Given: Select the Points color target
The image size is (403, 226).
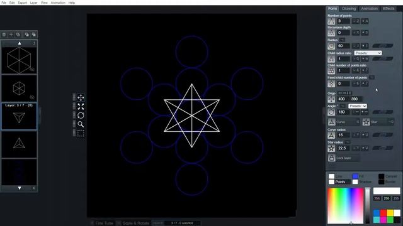Looking at the screenshot, I should click(x=339, y=181).
